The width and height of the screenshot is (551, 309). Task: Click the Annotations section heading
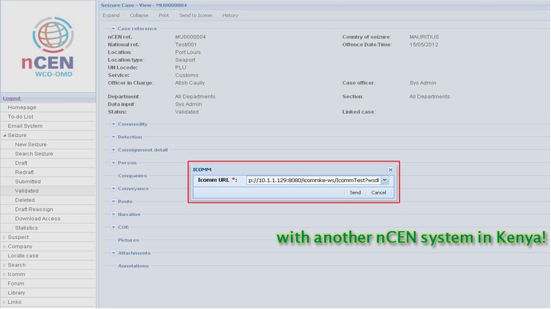pos(133,266)
